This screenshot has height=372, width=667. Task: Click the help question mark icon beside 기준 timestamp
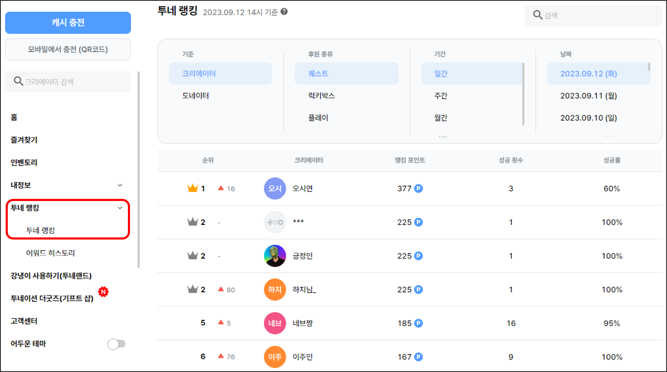click(x=284, y=12)
